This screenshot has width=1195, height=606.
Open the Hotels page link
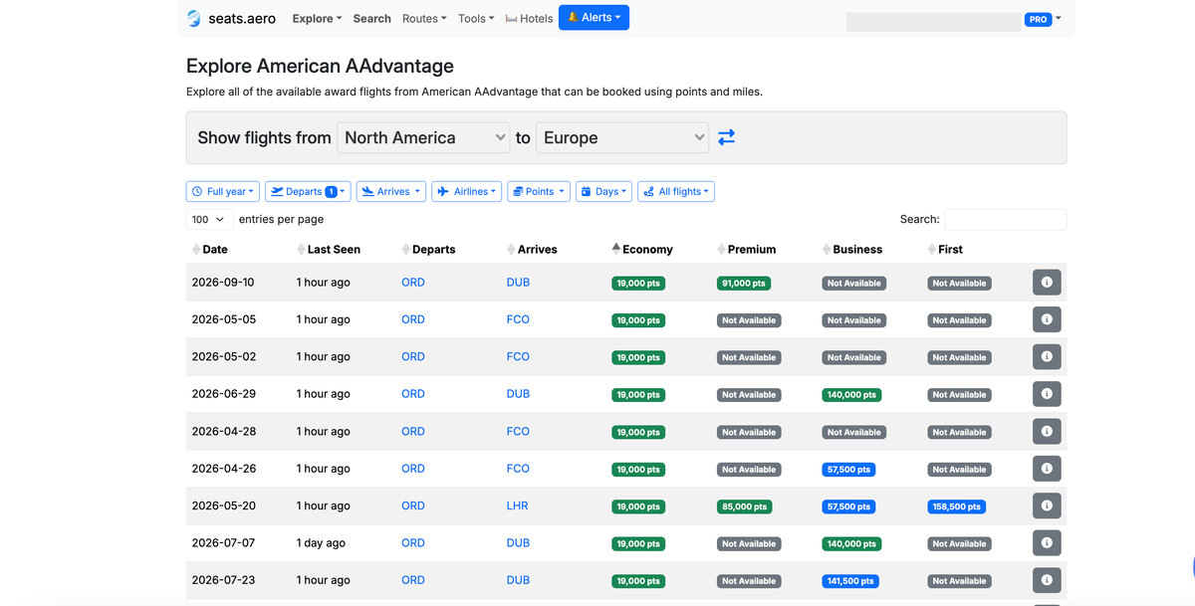click(529, 19)
